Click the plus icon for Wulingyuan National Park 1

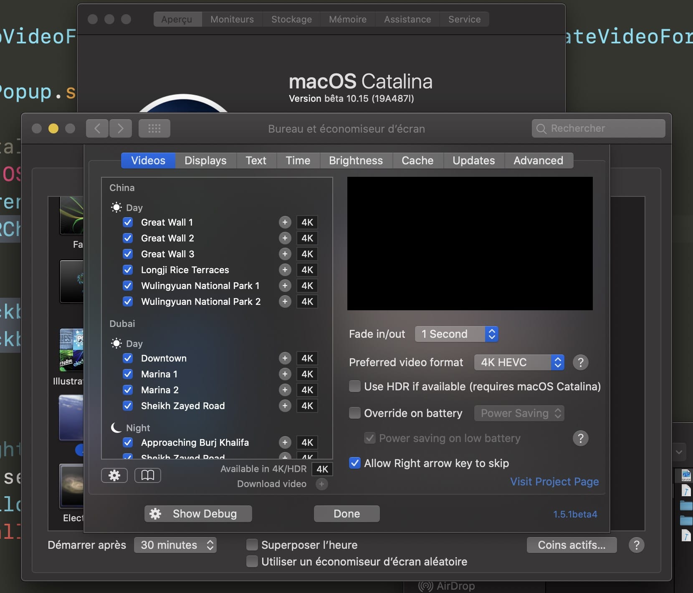[x=285, y=286]
